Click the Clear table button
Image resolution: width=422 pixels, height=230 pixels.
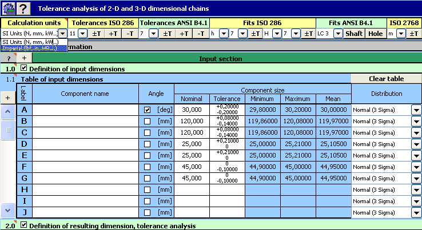point(386,79)
